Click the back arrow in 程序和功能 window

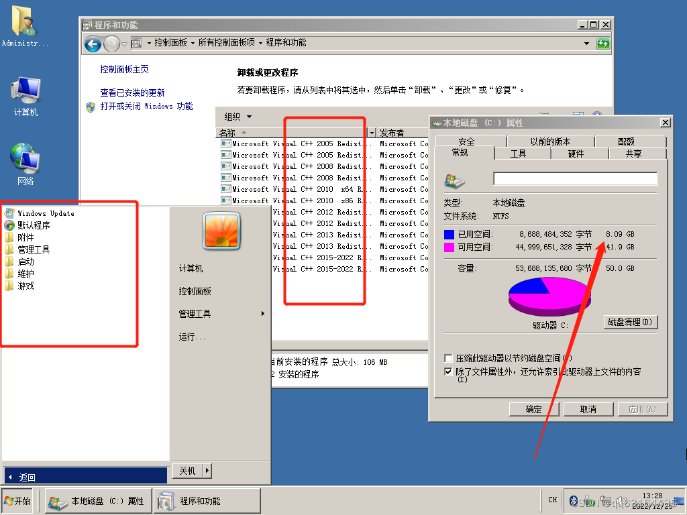click(x=93, y=44)
